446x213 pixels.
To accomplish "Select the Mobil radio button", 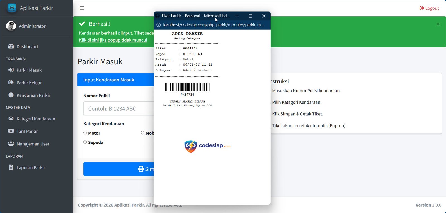I will (142, 133).
